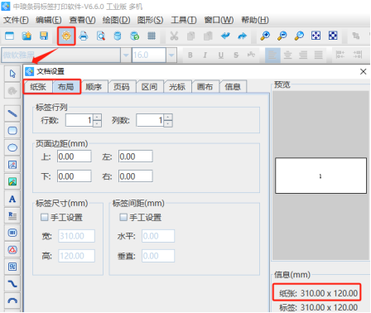Select the text A tool
The image size is (371, 313).
click(x=12, y=199)
